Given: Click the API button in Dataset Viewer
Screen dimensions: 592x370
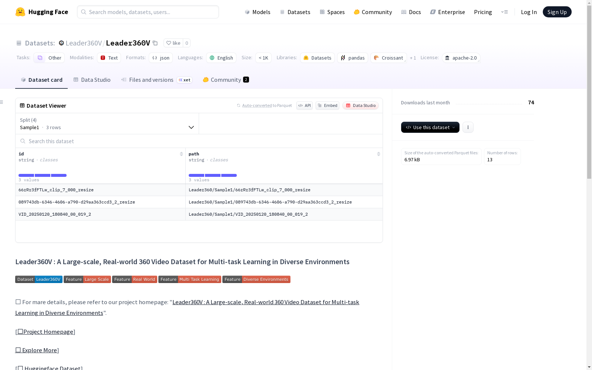Looking at the screenshot, I should pyautogui.click(x=305, y=105).
